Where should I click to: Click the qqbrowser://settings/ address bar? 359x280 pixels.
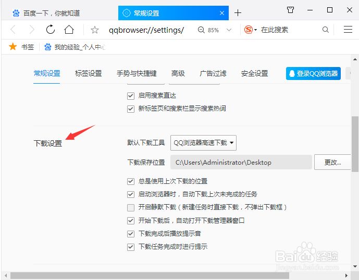pyautogui.click(x=146, y=30)
